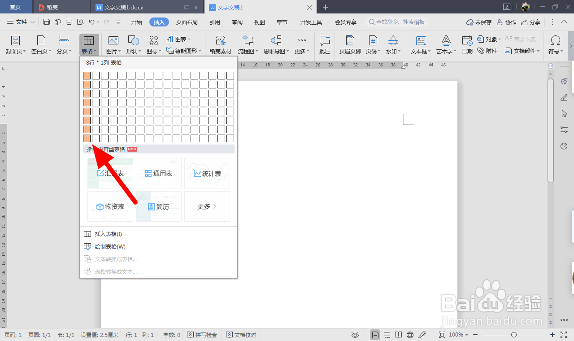Screen dimensions: 574x341
Task: Select the General Table (通用表) template
Action: pos(159,173)
